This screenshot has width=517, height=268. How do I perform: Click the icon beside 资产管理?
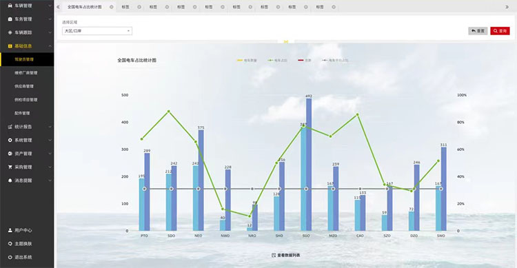[10, 154]
